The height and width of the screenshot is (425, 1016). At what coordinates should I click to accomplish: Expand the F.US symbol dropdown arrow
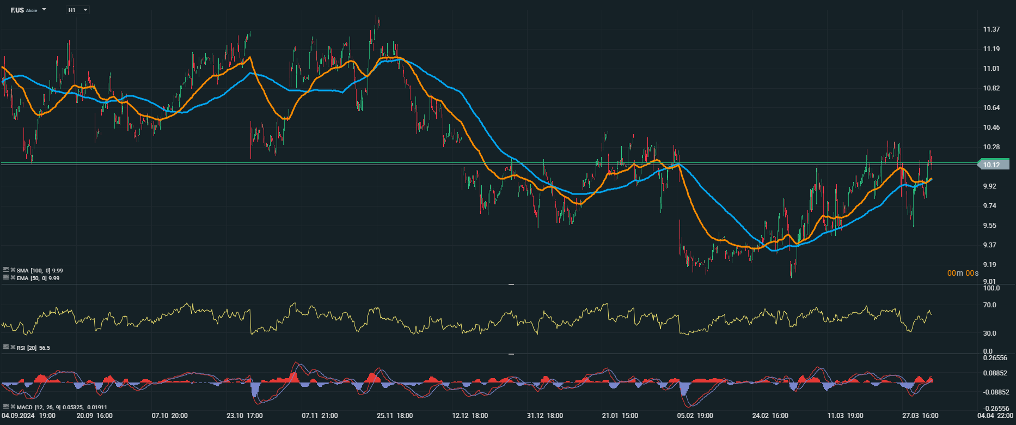[44, 10]
